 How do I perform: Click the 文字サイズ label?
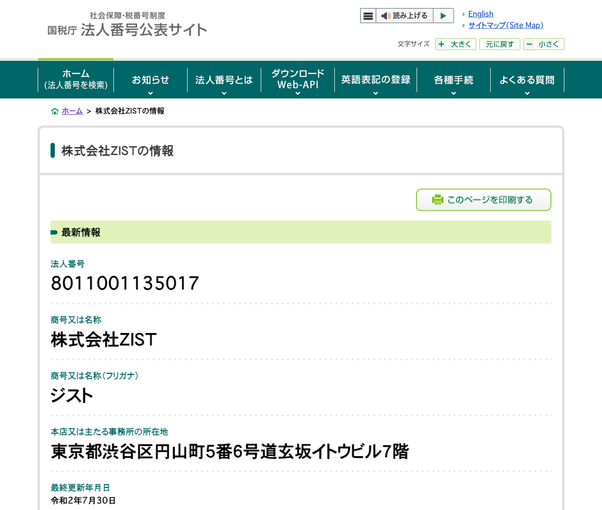[413, 44]
